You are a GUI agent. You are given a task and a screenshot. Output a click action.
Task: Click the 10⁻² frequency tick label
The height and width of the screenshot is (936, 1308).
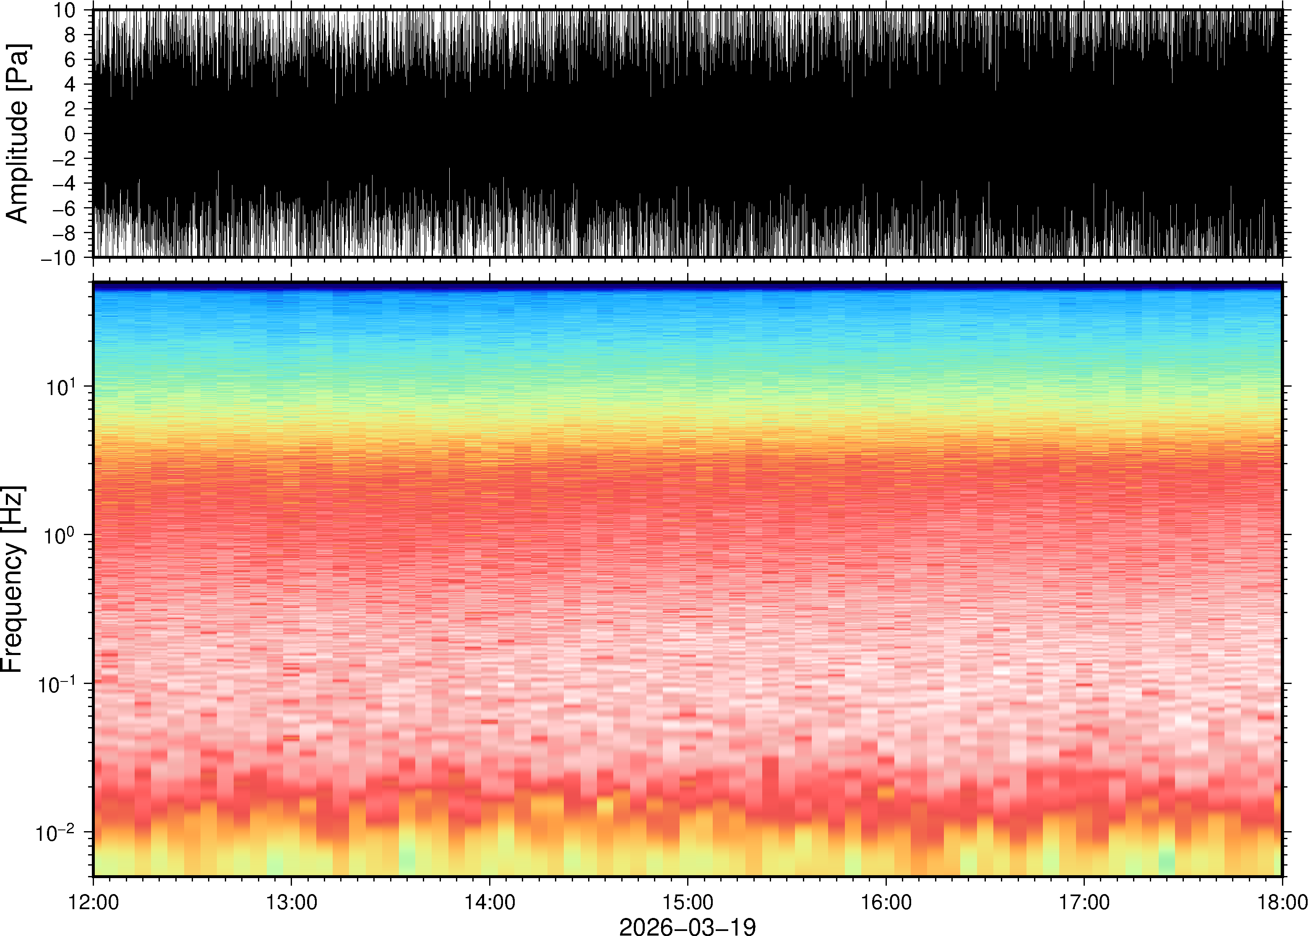(x=56, y=833)
